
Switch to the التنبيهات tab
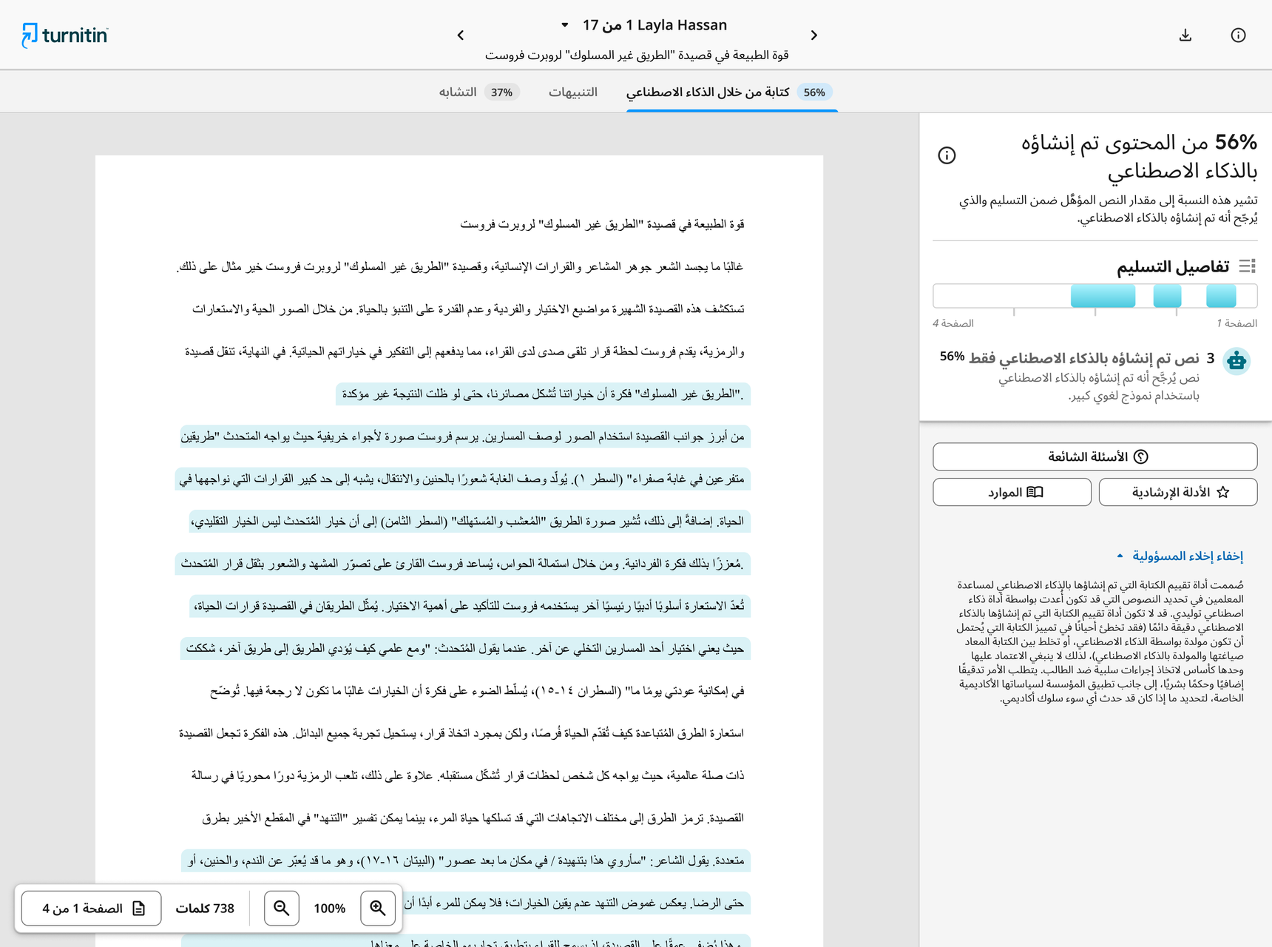pyautogui.click(x=573, y=92)
